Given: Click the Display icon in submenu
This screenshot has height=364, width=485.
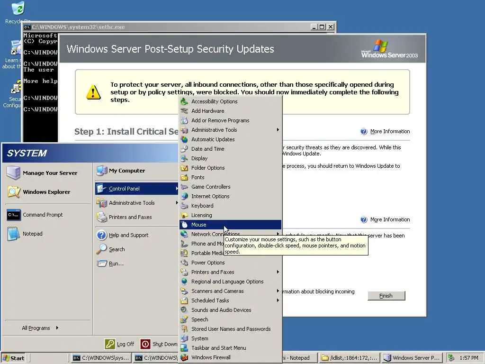Looking at the screenshot, I should (184, 158).
